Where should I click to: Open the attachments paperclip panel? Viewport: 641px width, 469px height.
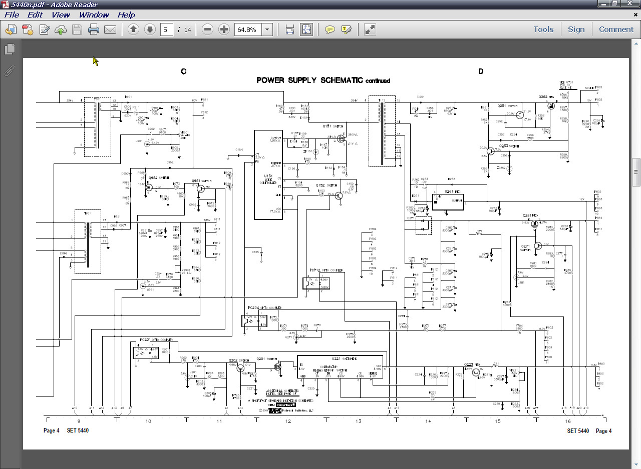[x=10, y=70]
